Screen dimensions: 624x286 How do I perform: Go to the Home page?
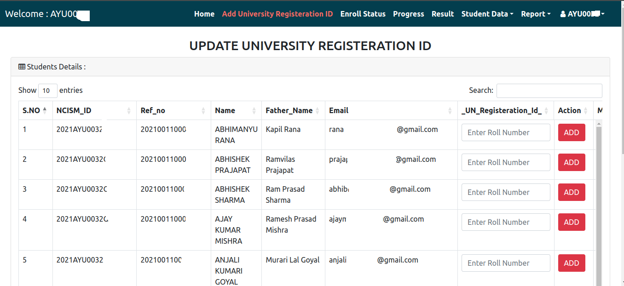204,14
